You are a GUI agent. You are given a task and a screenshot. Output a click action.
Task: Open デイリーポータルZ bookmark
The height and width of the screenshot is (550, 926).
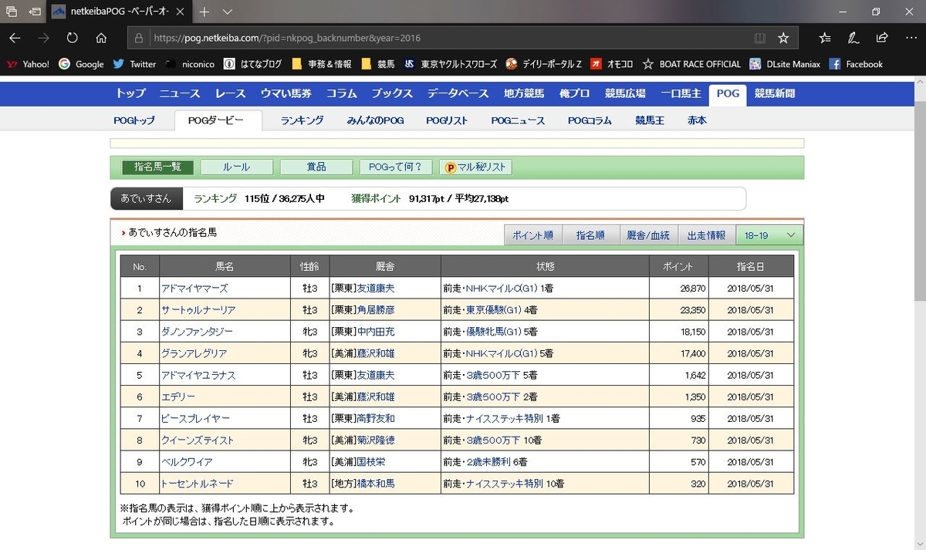click(543, 64)
